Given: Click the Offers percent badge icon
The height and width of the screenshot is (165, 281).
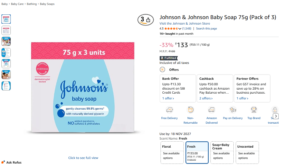Looking at the screenshot, I should pyautogui.click(x=162, y=70).
